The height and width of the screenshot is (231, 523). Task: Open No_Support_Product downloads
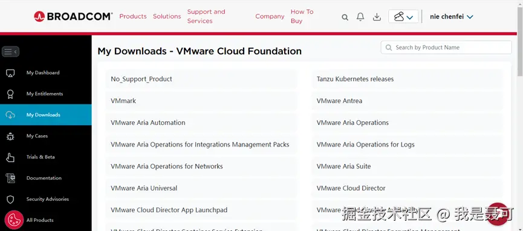click(201, 79)
